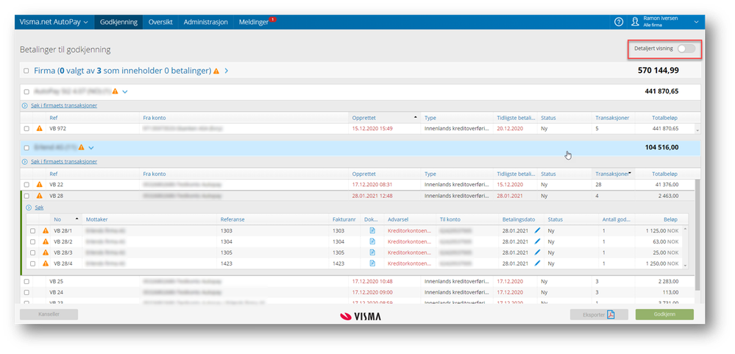This screenshot has width=735, height=354.
Task: Open the Meldinger tab
Action: tap(254, 22)
